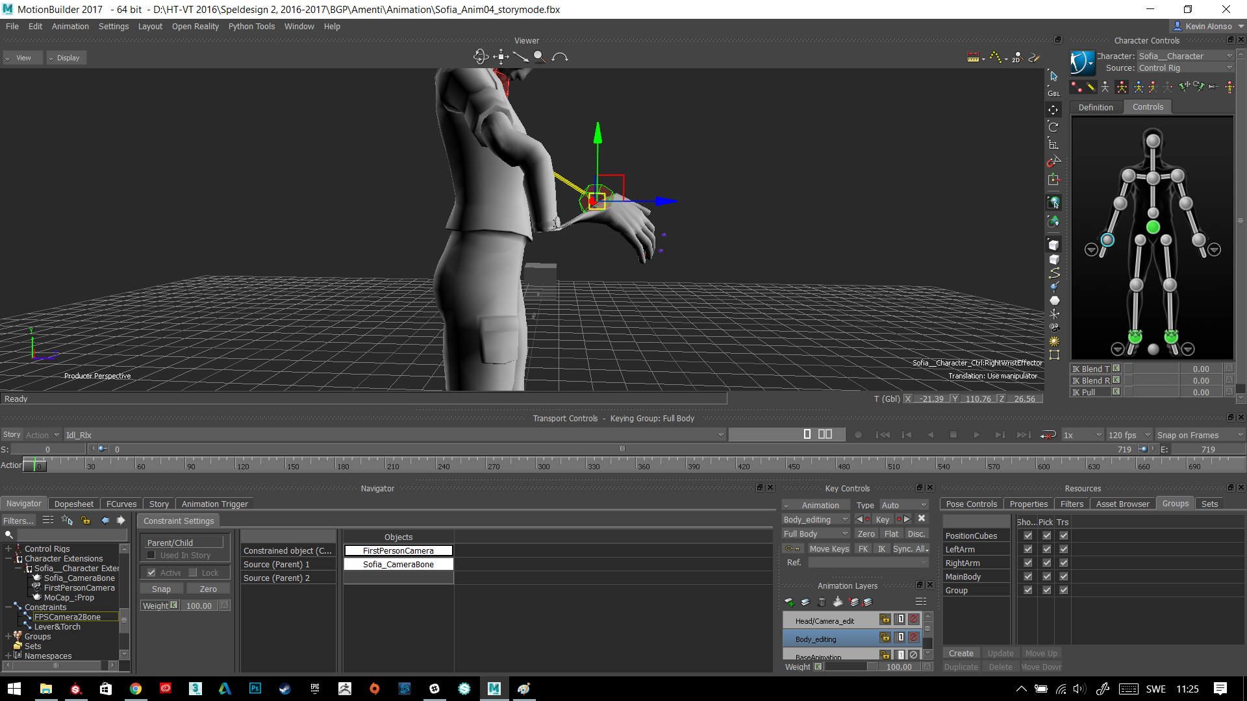Click the Zero button in Key Controls
The width and height of the screenshot is (1247, 701).
(x=866, y=534)
